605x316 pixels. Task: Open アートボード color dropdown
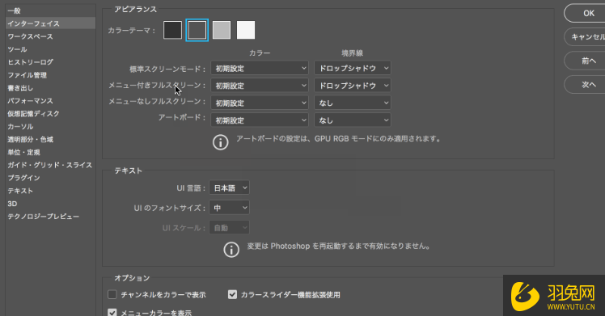[x=260, y=120]
